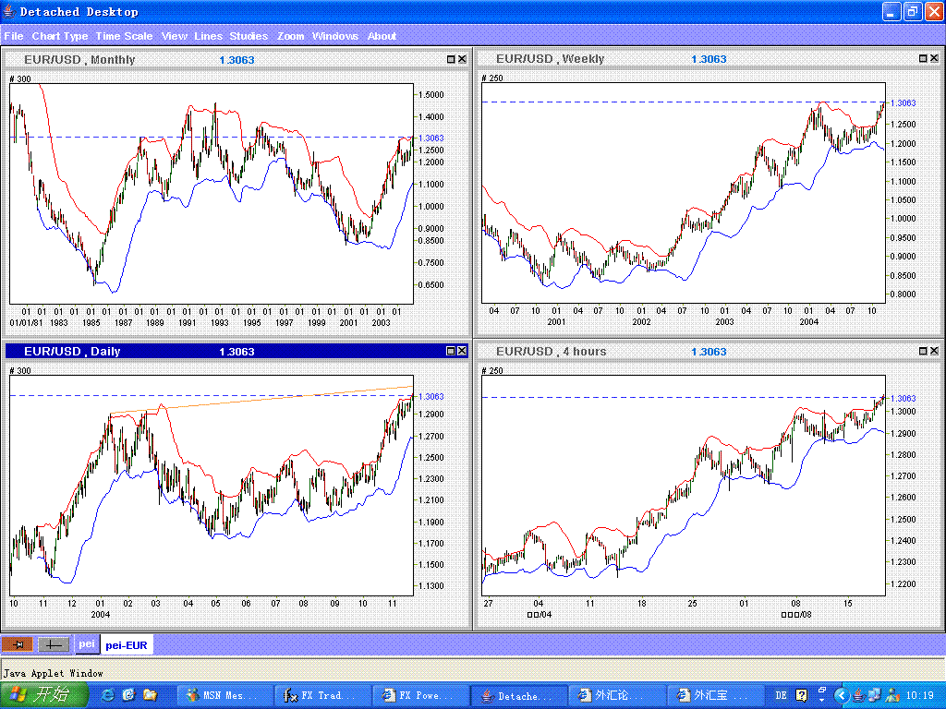Click the 0.8000 axis value on Weekly chart
This screenshot has width=946, height=709.
[x=903, y=294]
